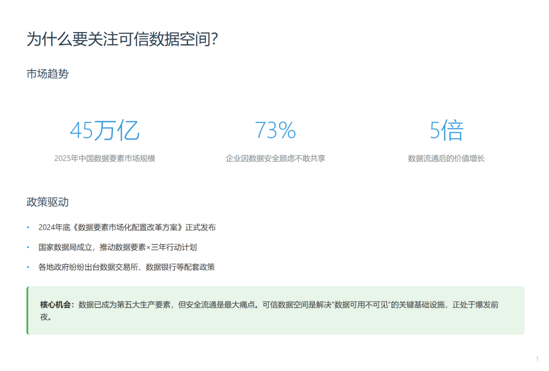Viewport: 549px width, 371px height.
Task: Click the 政策驱动 section heading
Action: [x=48, y=202]
